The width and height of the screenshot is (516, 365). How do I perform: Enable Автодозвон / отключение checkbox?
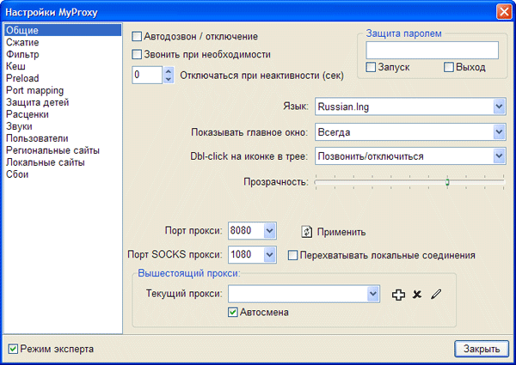pos(138,37)
